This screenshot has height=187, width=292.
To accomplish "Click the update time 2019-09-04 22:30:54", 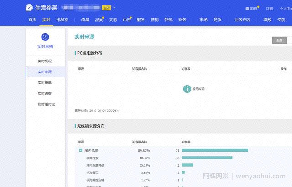I will (104, 111).
